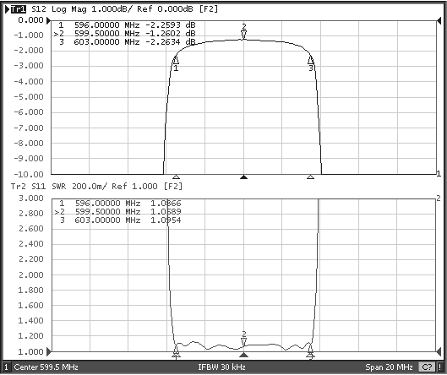Click the exclamation mark status indicator
Viewport: 447px width, 375px height.
(441, 367)
